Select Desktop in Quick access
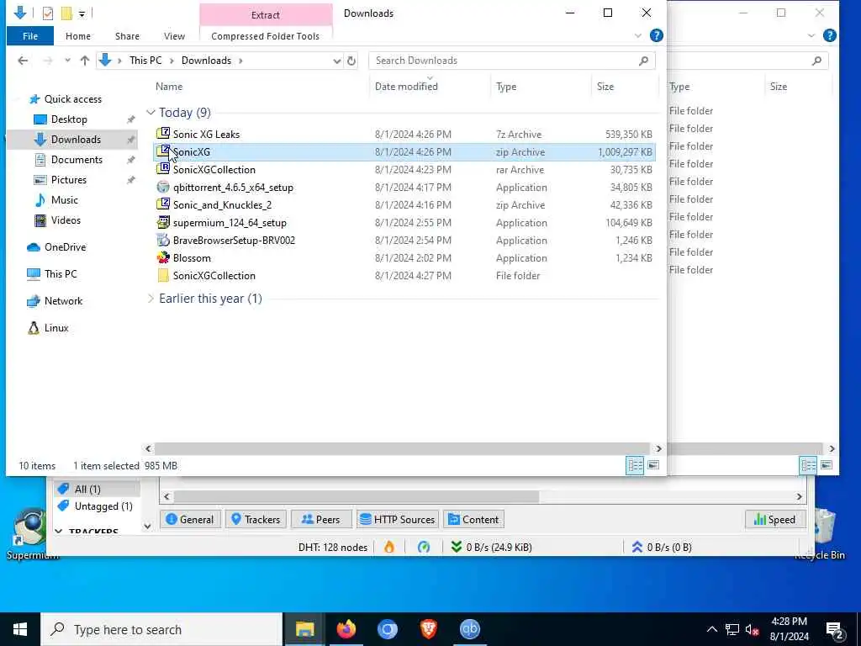Viewport: 861px width, 646px height. pyautogui.click(x=69, y=119)
